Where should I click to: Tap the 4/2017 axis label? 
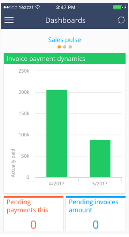point(56,184)
